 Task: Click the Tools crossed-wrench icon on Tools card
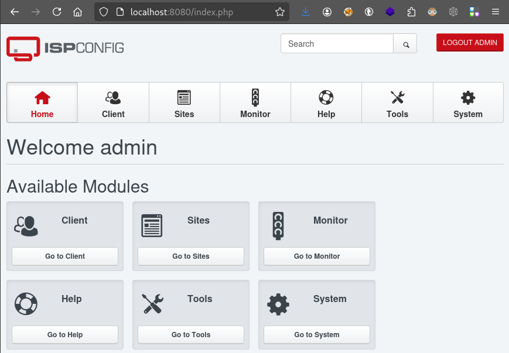point(152,303)
